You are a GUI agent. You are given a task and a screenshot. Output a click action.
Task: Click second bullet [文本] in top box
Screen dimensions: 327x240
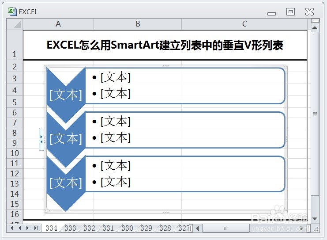[x=116, y=93]
